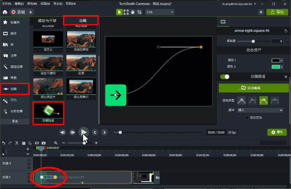Click the download arrow icon
Viewport: 291px width, 189px height.
(261, 12)
